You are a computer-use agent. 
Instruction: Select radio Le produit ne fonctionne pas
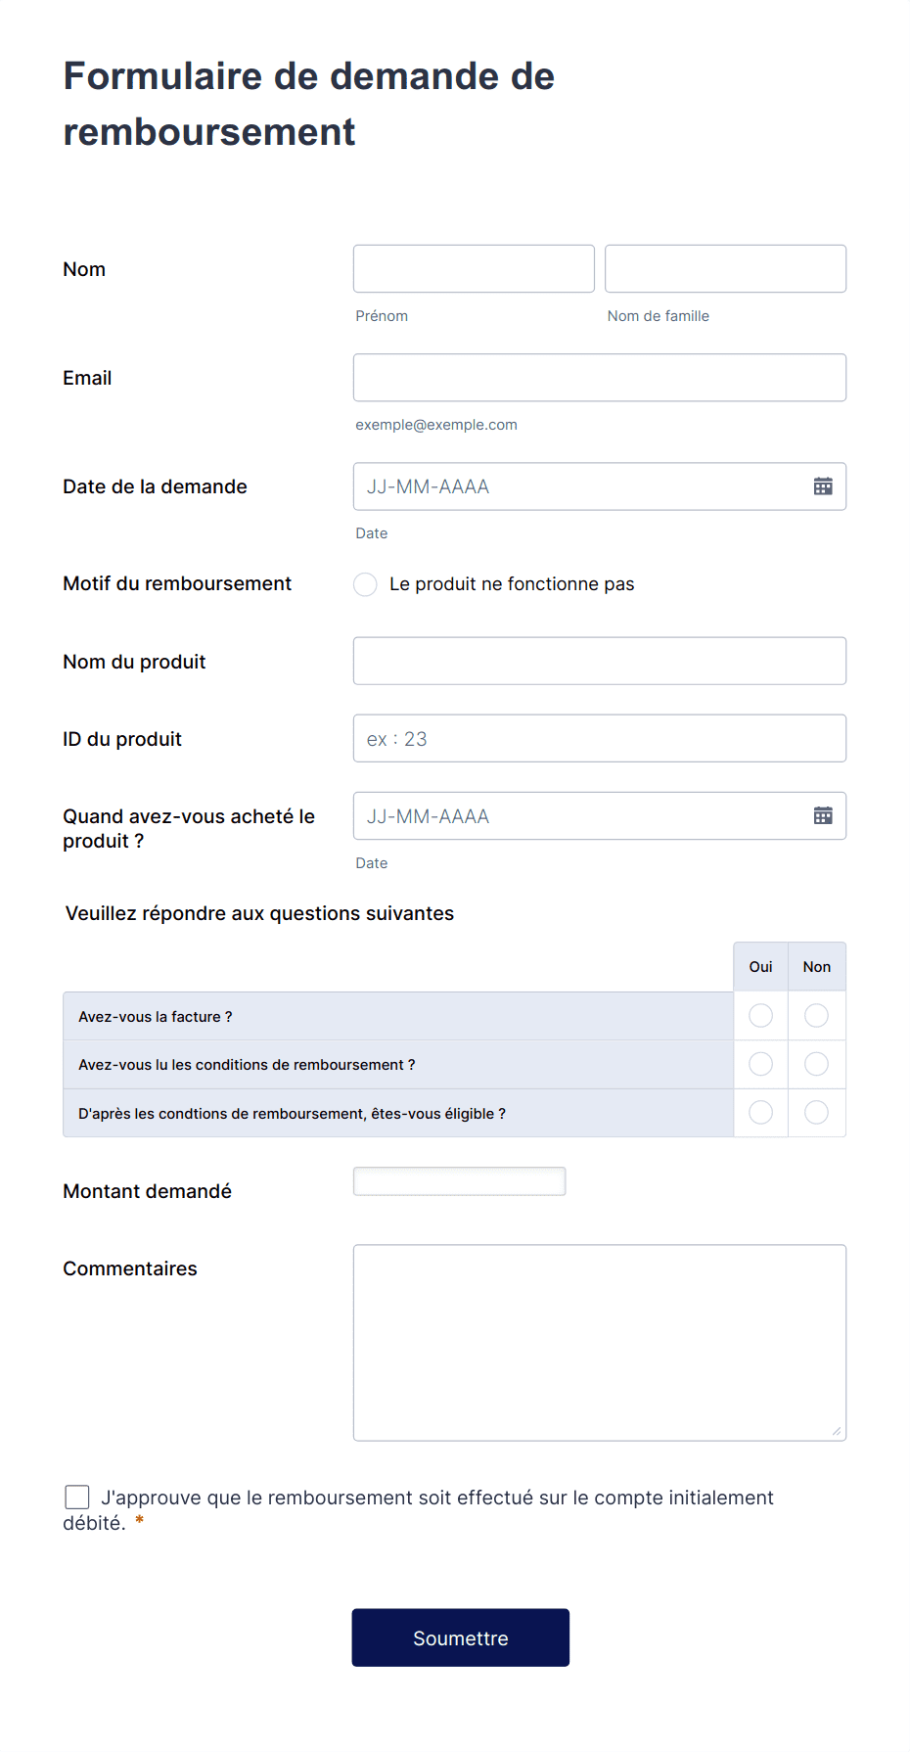(x=365, y=583)
